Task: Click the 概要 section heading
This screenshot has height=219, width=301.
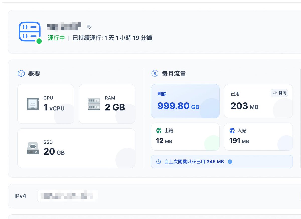Action: (x=34, y=74)
